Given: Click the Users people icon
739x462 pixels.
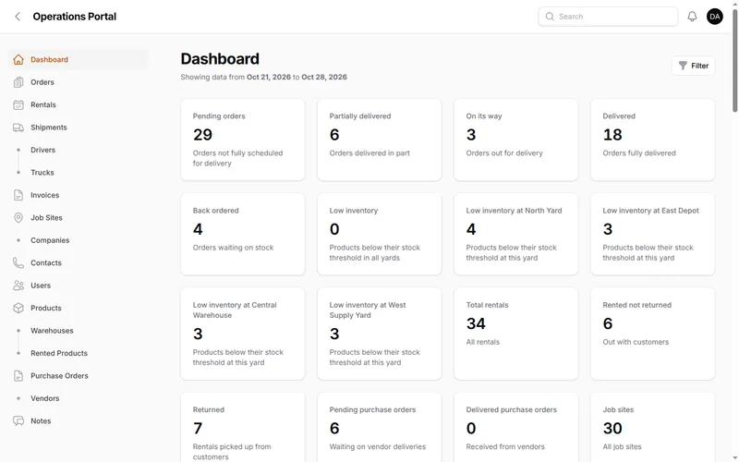Looking at the screenshot, I should pyautogui.click(x=18, y=286).
